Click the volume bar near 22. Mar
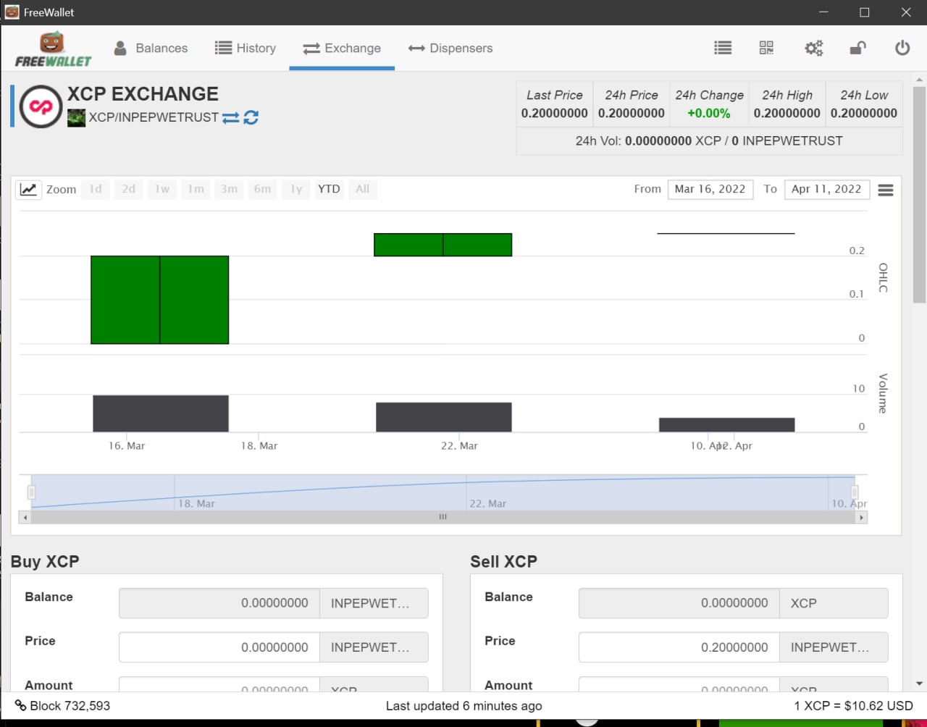 click(444, 417)
